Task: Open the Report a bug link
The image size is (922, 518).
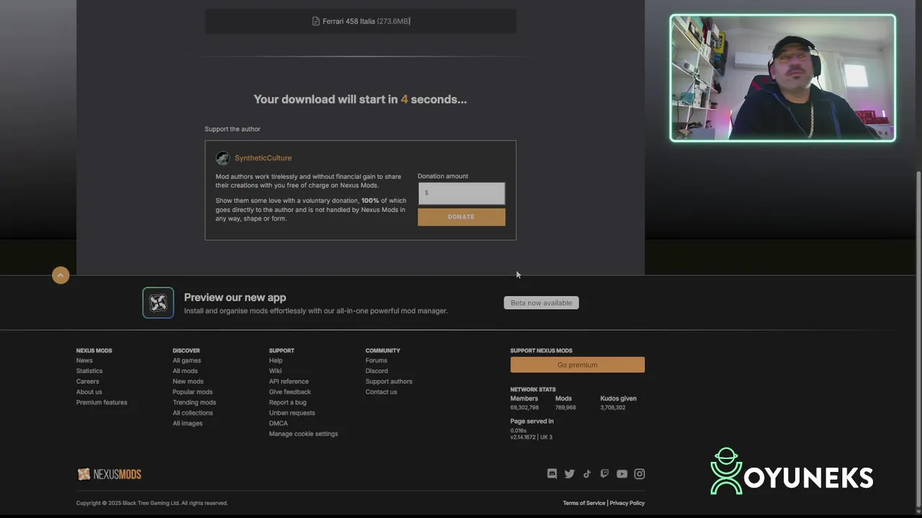Action: tap(287, 402)
